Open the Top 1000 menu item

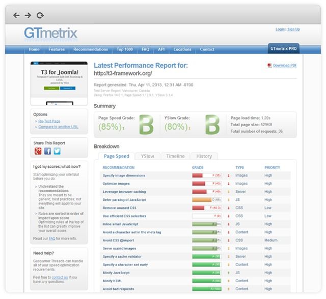point(124,49)
